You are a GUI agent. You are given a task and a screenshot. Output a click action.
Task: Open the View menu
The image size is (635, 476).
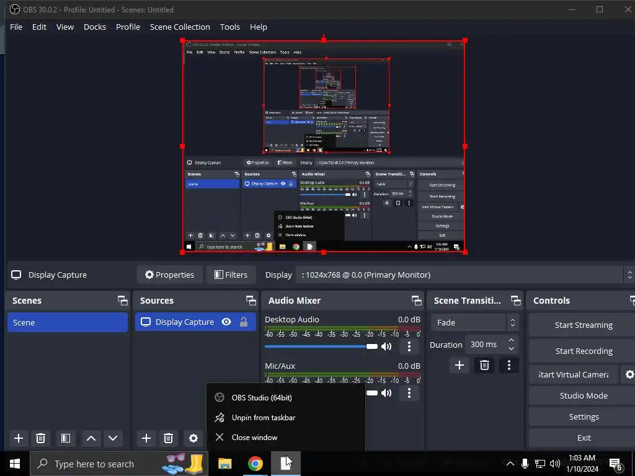pos(64,27)
